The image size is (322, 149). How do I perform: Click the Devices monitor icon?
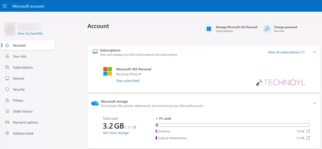(7, 78)
